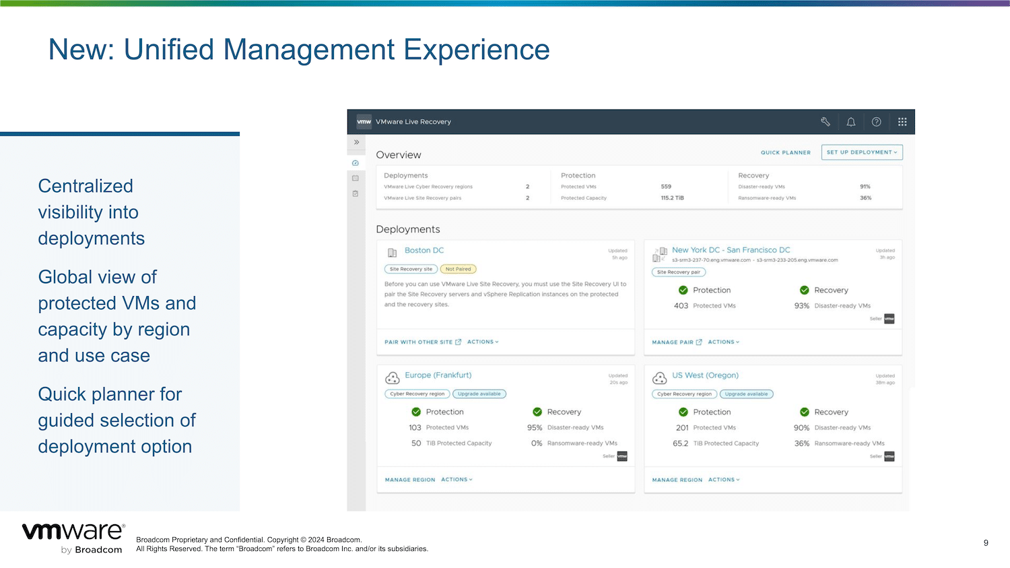Select the clipboard checklist icon in sidebar

pos(356,194)
